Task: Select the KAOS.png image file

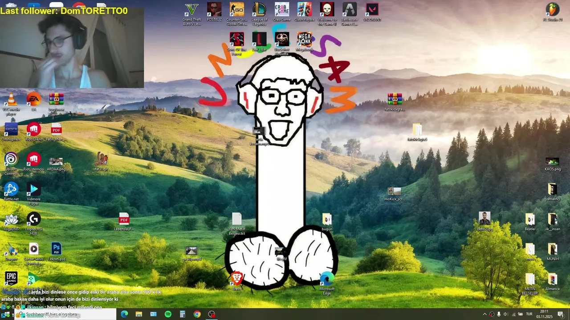Action: (553, 162)
